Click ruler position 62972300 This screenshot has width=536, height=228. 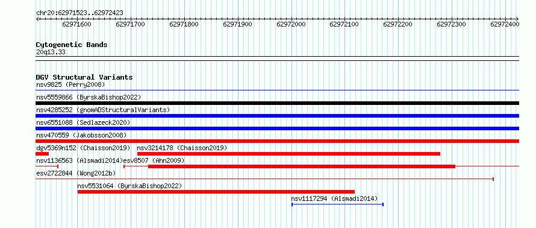[451, 24]
